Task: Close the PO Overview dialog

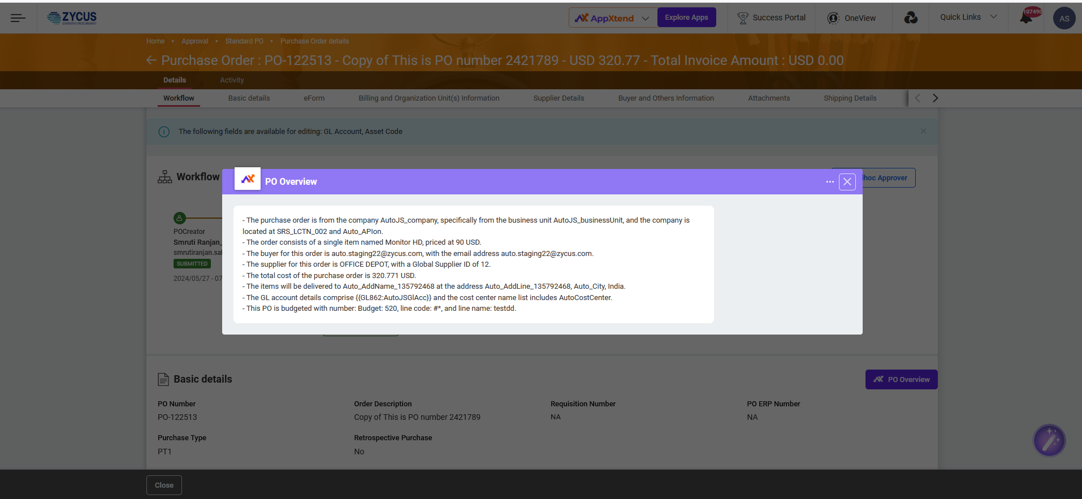Action: point(847,182)
